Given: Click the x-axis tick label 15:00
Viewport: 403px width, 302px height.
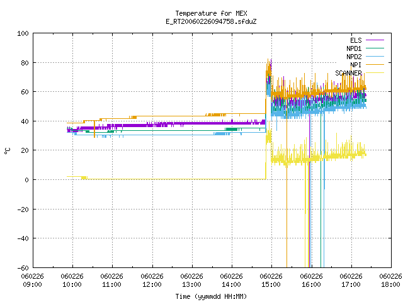Looking at the screenshot, I should [271, 284].
